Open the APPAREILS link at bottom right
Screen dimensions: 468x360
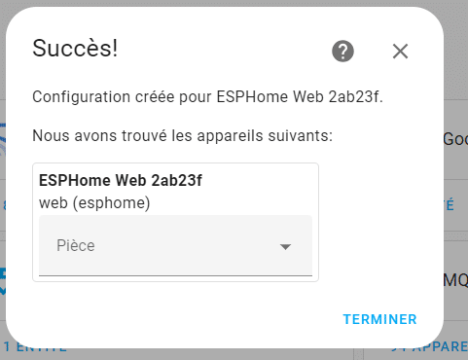tap(430, 347)
